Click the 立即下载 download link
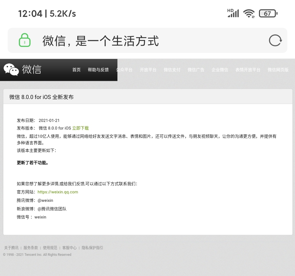Screen dimensions: 295x276 [80, 128]
